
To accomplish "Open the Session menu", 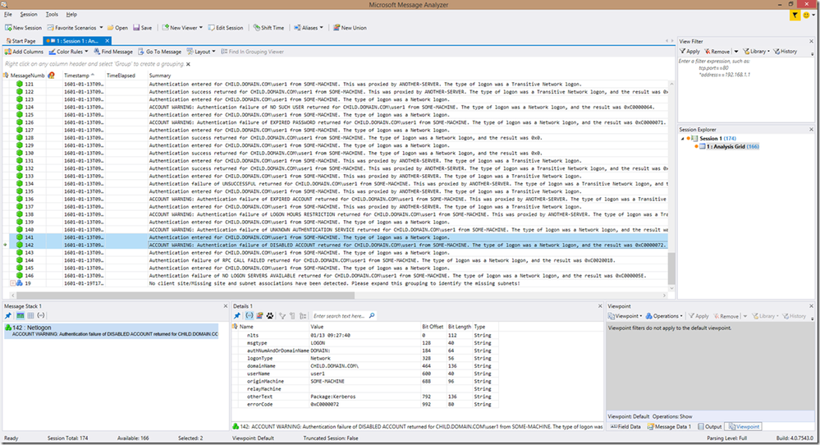I will [x=28, y=14].
